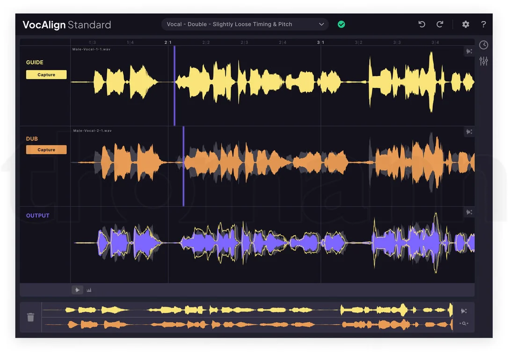Click the 3|1 bar marker on ruler
Screen dimensions: 508x355
[320, 43]
